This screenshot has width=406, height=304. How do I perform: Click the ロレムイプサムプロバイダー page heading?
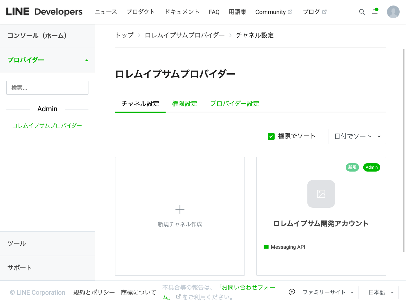175,74
